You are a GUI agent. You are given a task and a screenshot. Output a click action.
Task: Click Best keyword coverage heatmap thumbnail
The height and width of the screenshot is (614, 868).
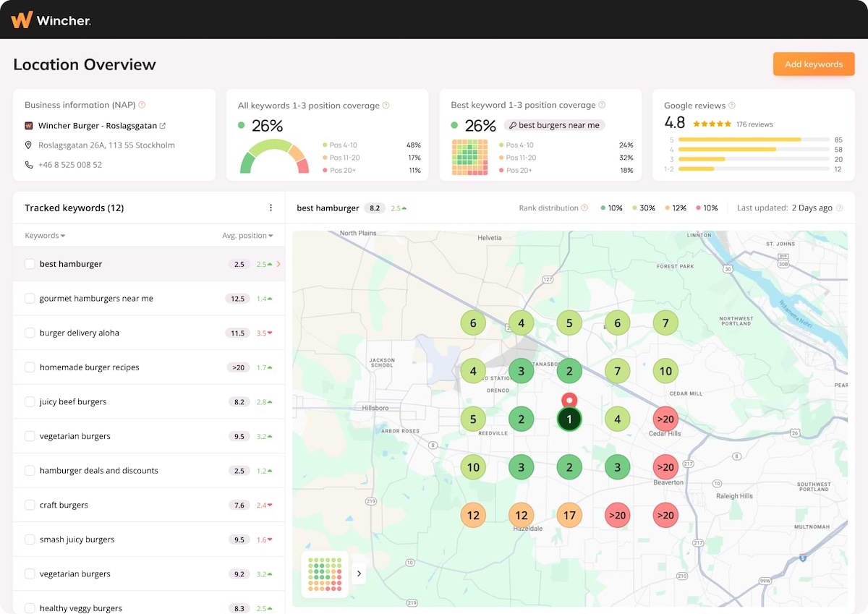tap(470, 158)
